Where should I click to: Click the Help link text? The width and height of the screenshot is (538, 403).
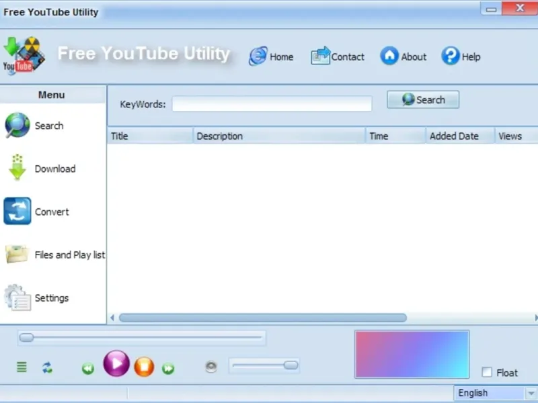471,57
